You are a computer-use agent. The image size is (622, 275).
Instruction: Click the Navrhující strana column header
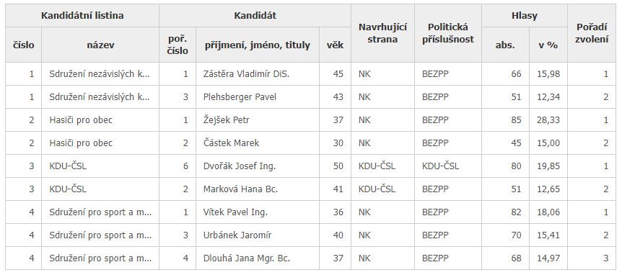[x=383, y=33]
